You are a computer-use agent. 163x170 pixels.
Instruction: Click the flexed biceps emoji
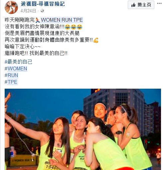[x=96, y=40]
